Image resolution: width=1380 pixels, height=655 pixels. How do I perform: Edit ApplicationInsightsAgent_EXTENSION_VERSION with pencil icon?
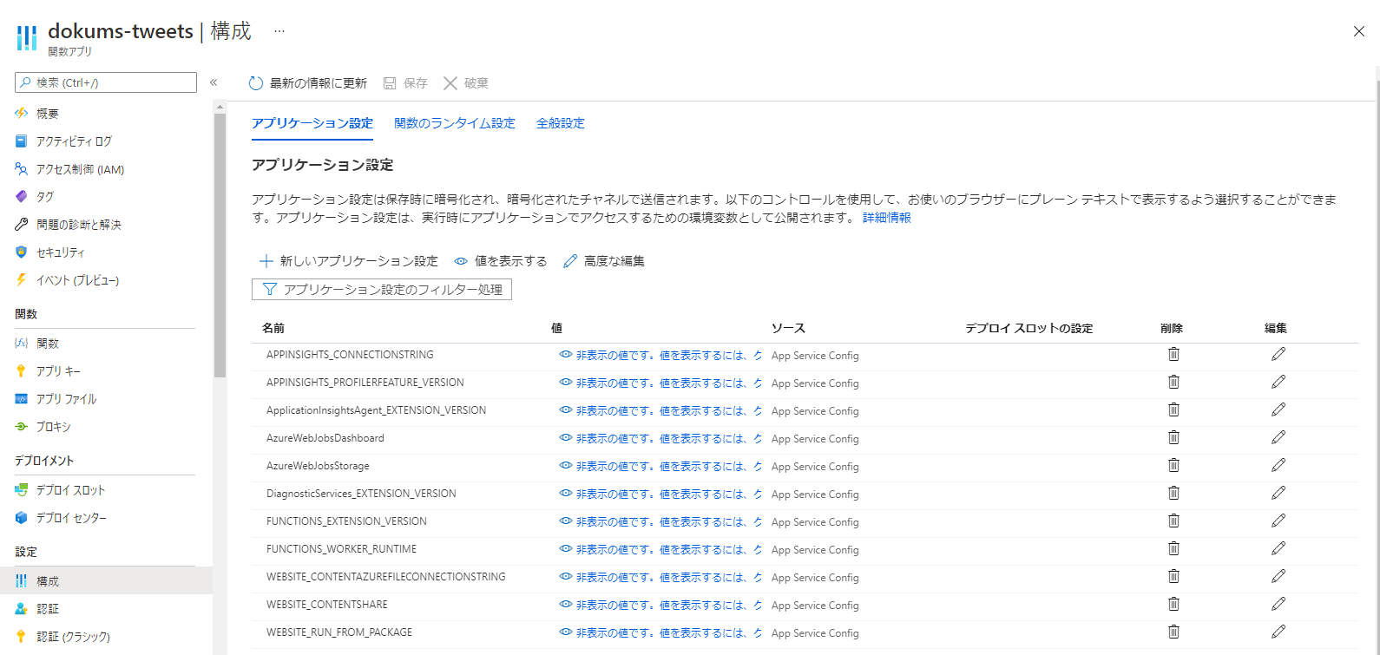click(x=1278, y=409)
